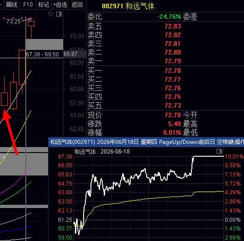The image size is (244, 241).
Task: Select 卖三 price 72.81
Action: coord(173,44)
